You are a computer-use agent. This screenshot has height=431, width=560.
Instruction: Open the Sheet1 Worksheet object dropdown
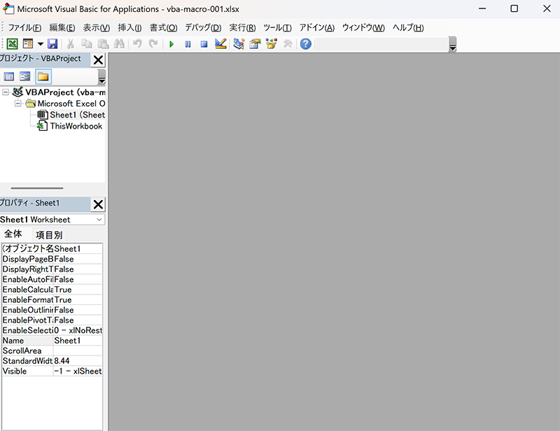(x=99, y=220)
